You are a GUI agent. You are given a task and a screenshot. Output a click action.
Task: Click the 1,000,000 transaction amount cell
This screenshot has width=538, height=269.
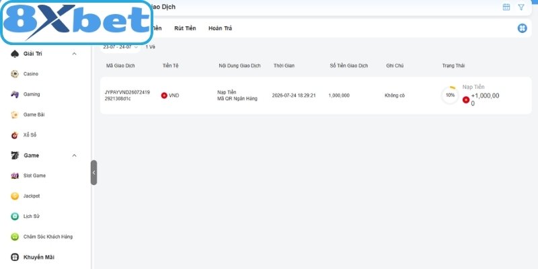tap(339, 95)
